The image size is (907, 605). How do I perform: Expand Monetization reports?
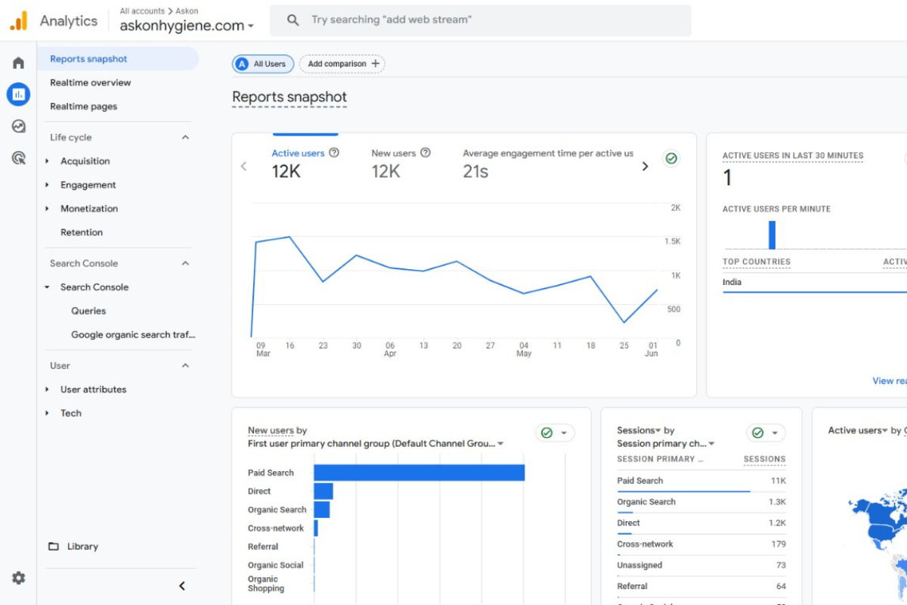coord(47,209)
